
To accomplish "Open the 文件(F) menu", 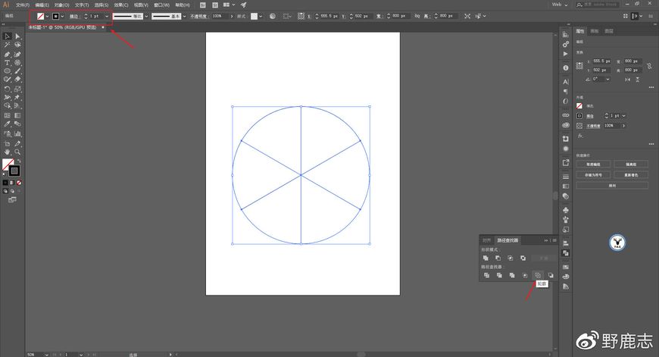I will (22, 5).
